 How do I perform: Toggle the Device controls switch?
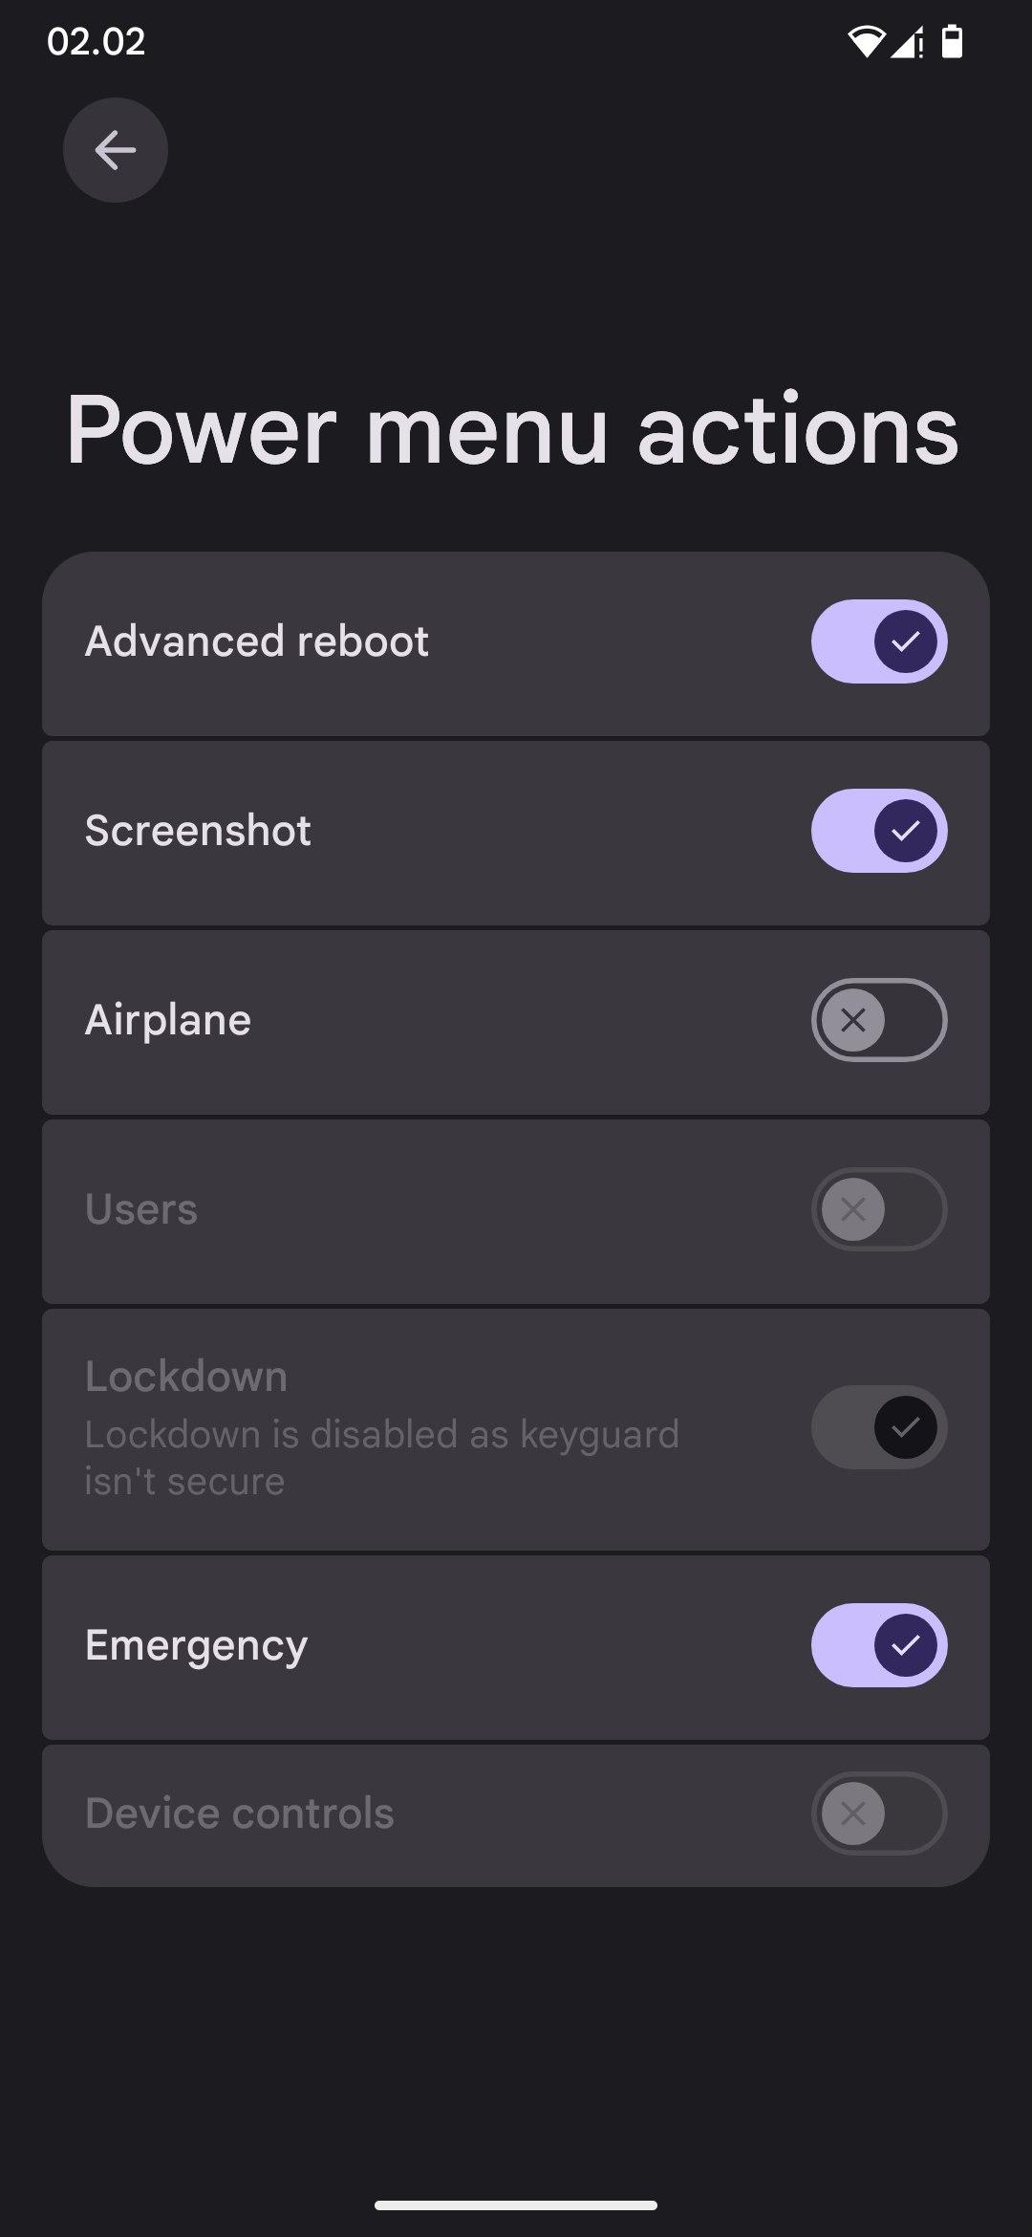coord(879,1813)
